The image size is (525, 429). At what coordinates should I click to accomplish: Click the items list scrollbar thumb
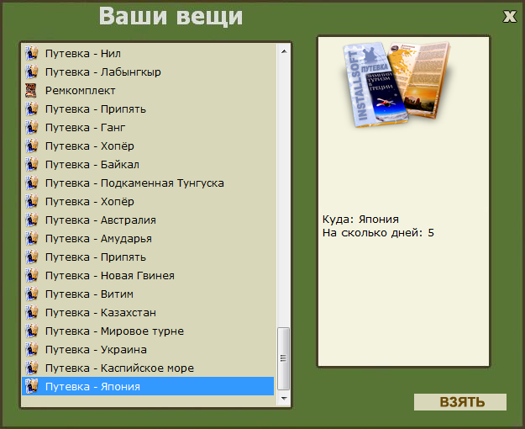point(284,358)
